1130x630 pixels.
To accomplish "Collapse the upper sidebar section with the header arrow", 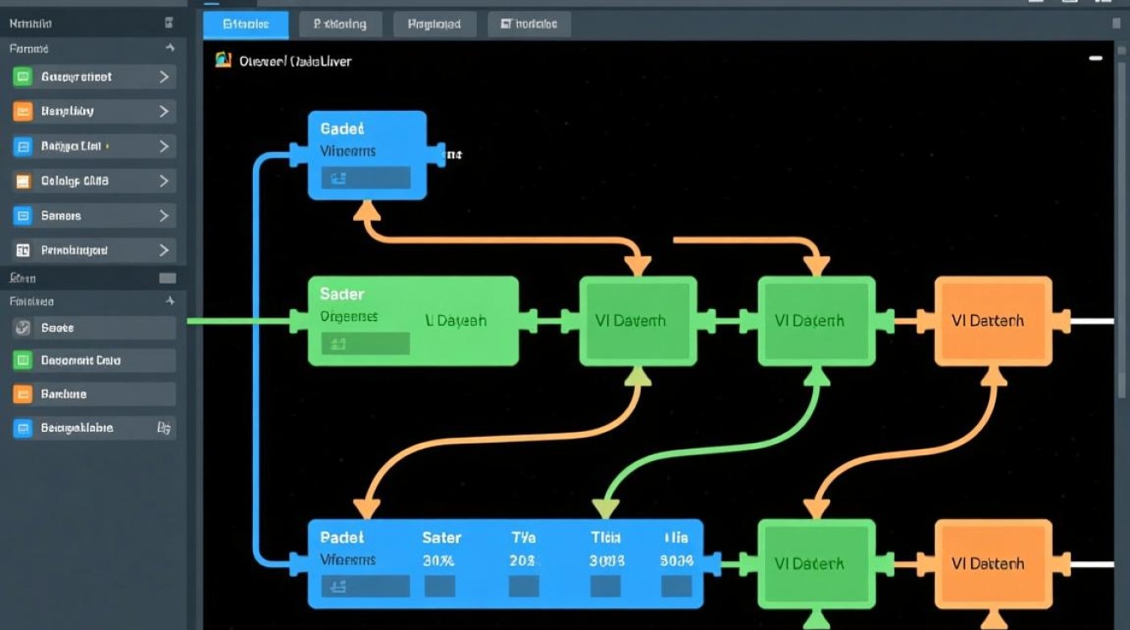I will coord(169,49).
